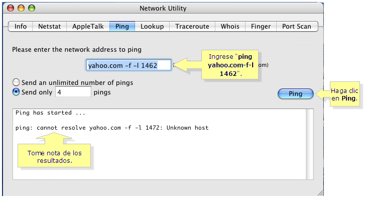Switch to the Whois tab
366x197 pixels.
tap(230, 27)
